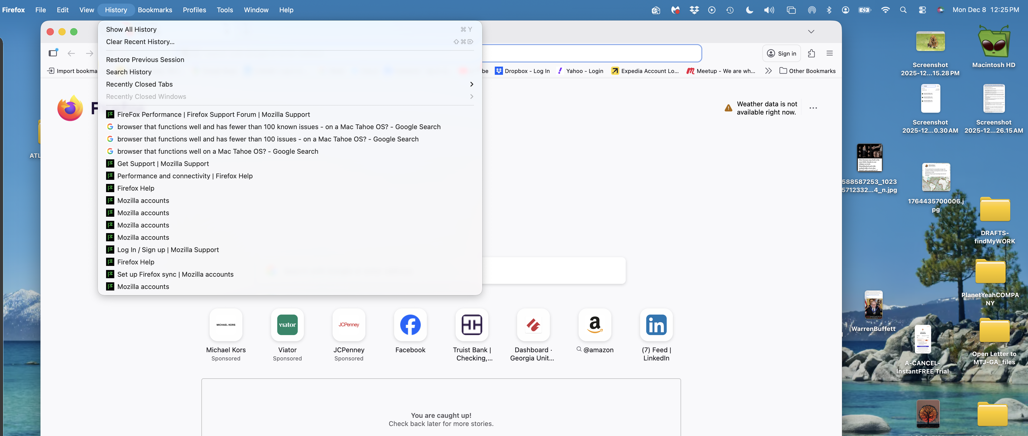Open the Firefox extensions puzzle icon
The height and width of the screenshot is (436, 1028).
pyautogui.click(x=811, y=54)
